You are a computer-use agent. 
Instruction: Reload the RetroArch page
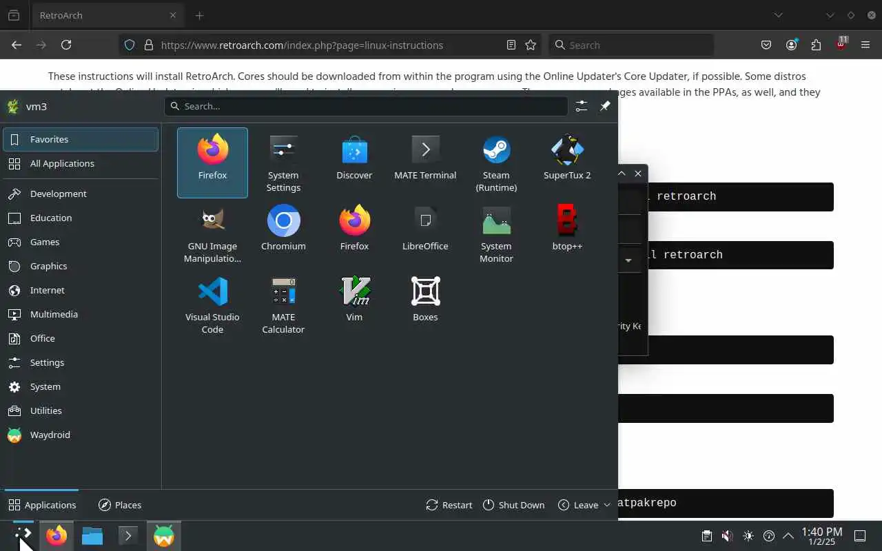(66, 45)
